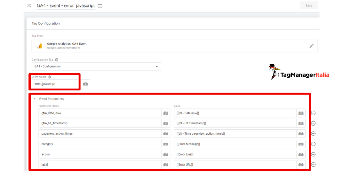The width and height of the screenshot is (343, 171).
Task: Remove the gtm_date_now parameter row
Action: pos(313,113)
